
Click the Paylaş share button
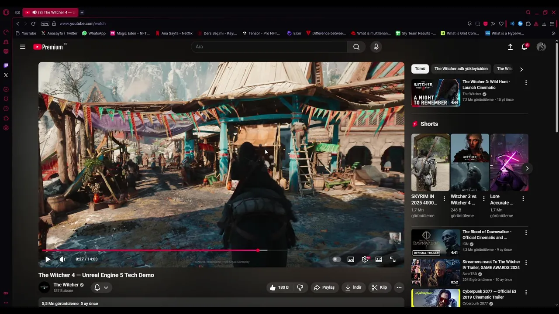coord(324,287)
